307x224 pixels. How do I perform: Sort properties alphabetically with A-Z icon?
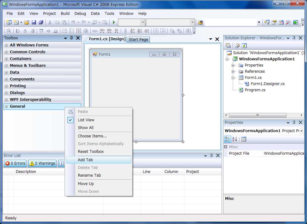pyautogui.click(x=235, y=139)
